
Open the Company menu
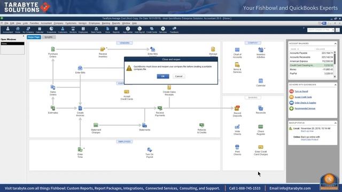[58, 23]
